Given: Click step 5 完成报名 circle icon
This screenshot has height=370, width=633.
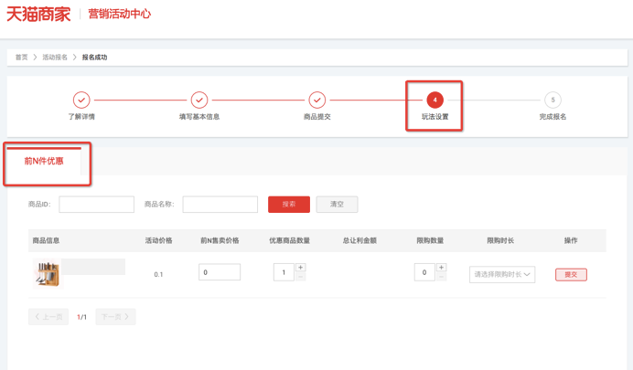Looking at the screenshot, I should (x=553, y=100).
